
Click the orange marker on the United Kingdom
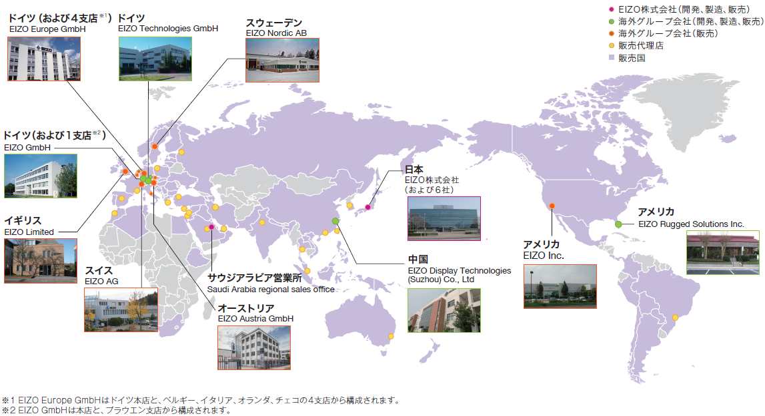tap(125, 172)
